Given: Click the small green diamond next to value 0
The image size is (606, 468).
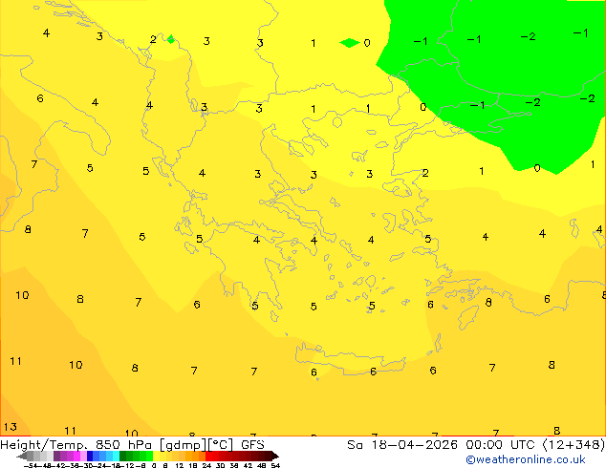Looking at the screenshot, I should [350, 43].
